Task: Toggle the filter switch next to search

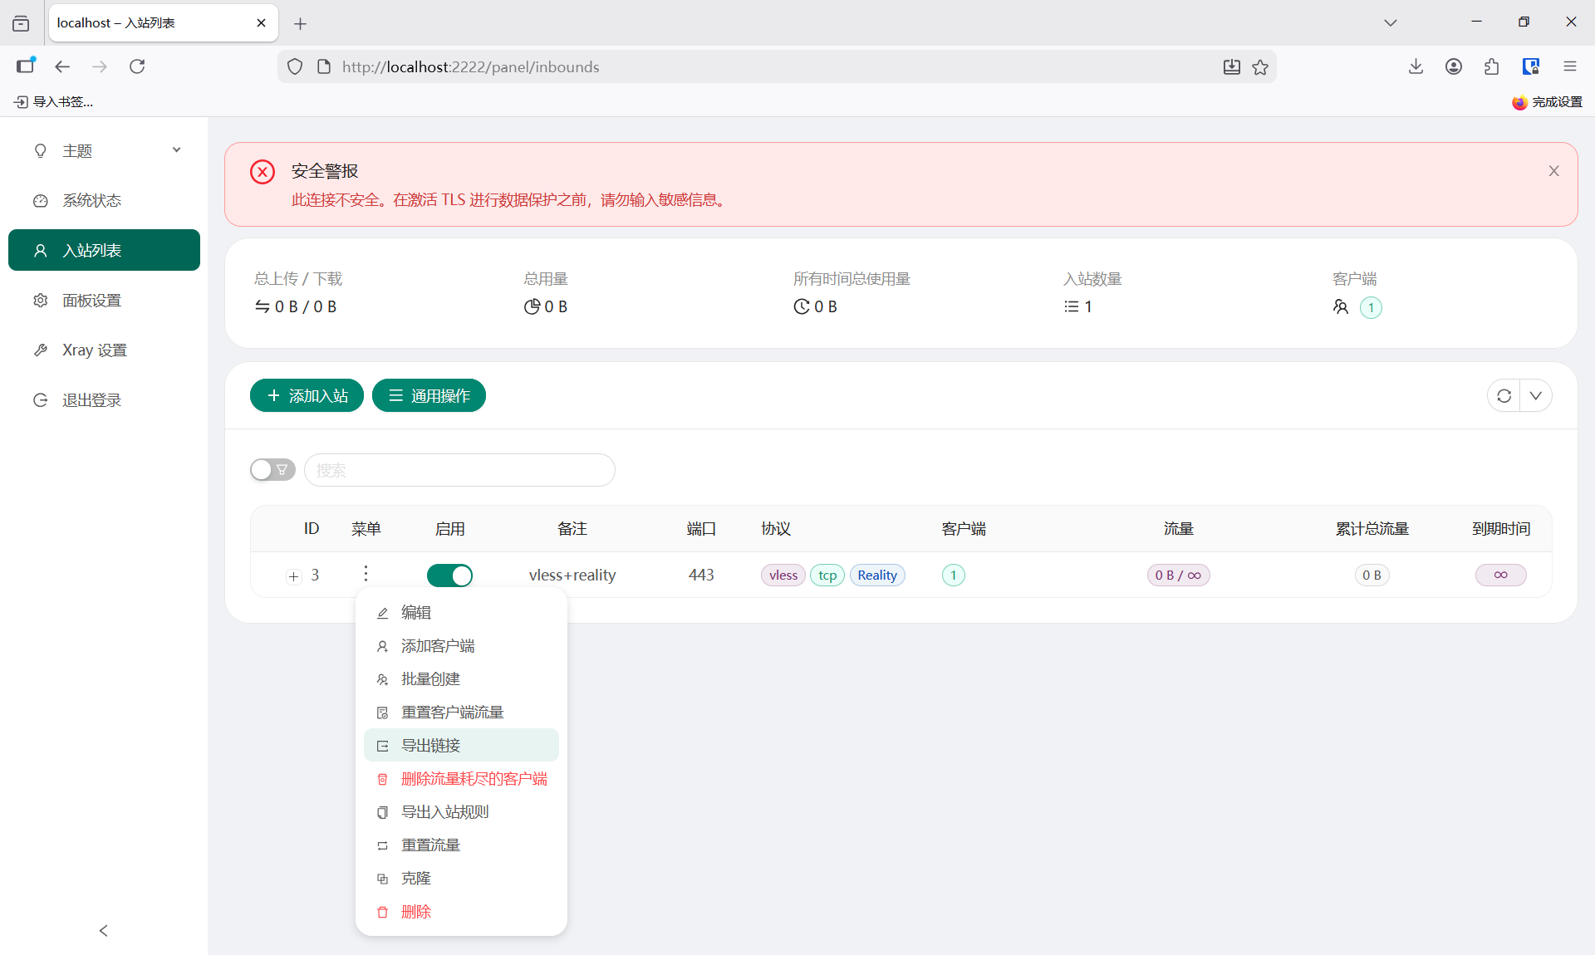Action: (272, 470)
